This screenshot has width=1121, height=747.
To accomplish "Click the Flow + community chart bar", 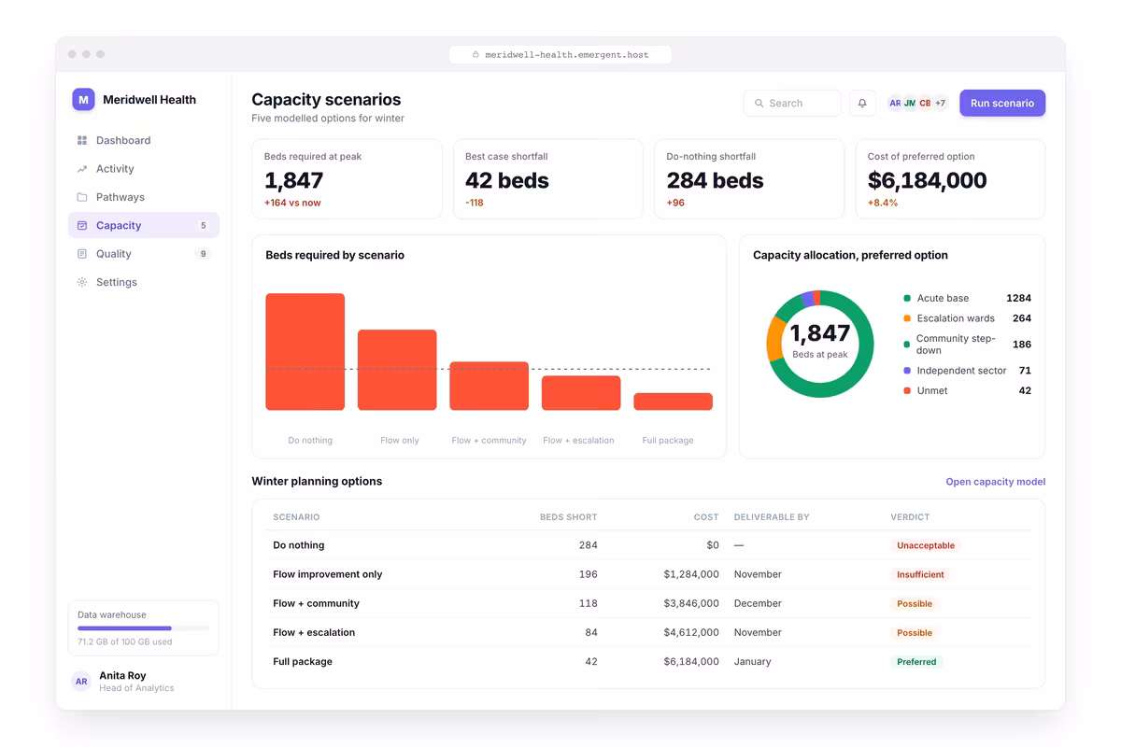I will click(490, 386).
